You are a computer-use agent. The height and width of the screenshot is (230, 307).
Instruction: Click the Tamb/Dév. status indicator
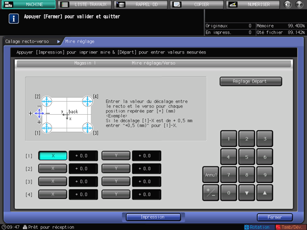pos(290,227)
